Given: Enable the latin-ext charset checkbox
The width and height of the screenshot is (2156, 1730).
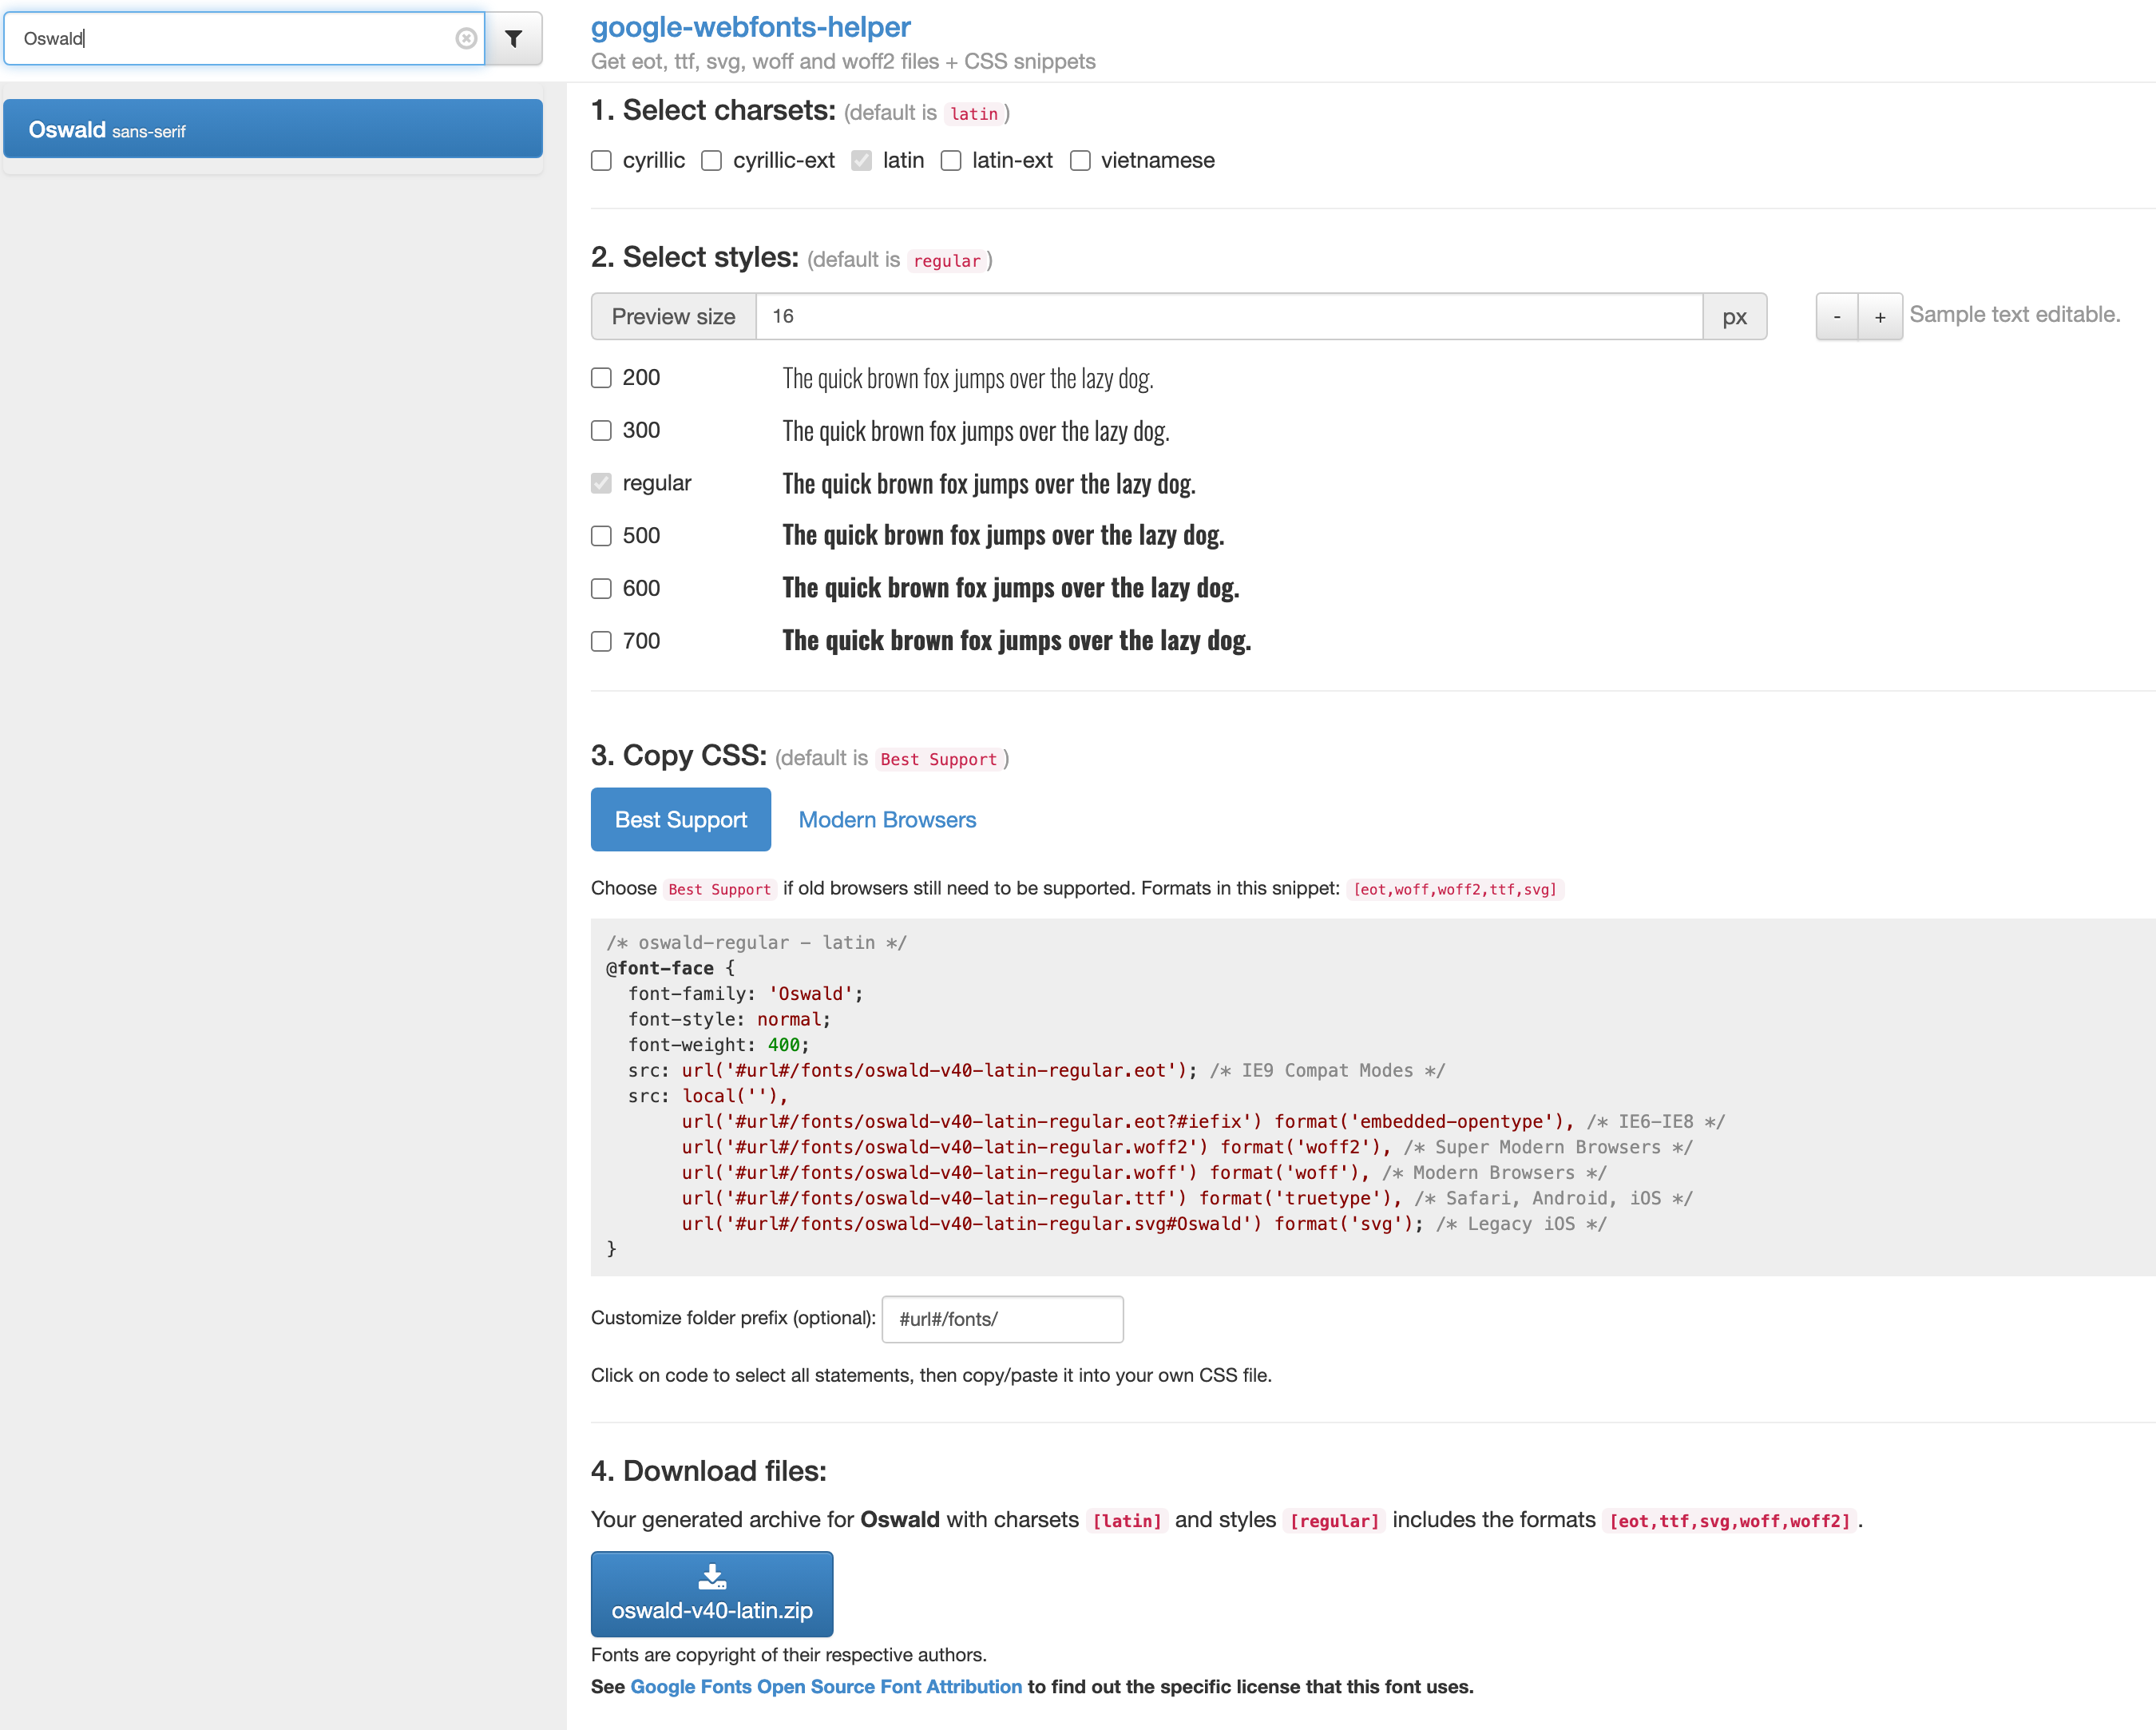Looking at the screenshot, I should (x=951, y=161).
